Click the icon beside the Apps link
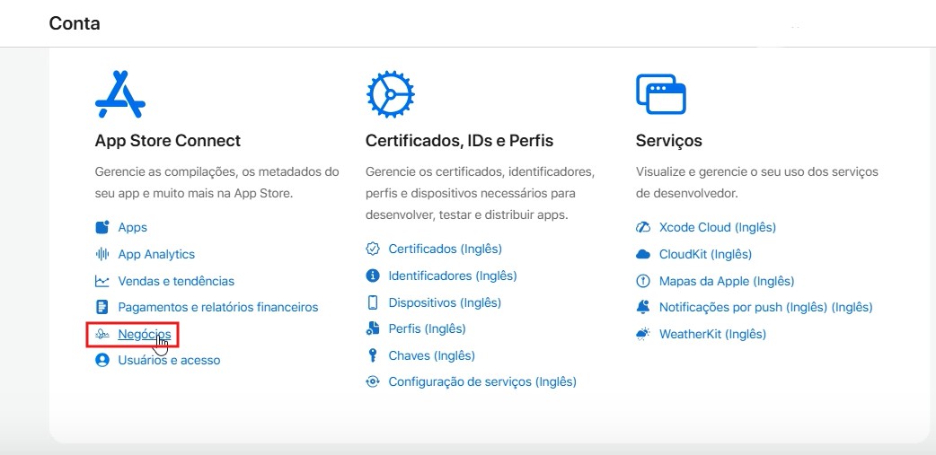 pyautogui.click(x=102, y=228)
